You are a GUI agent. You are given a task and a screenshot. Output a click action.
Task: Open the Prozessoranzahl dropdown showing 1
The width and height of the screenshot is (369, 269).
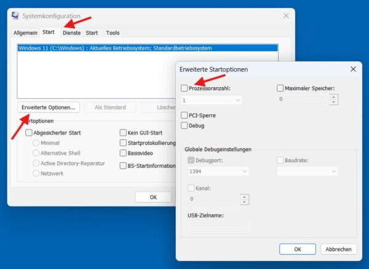coord(212,100)
